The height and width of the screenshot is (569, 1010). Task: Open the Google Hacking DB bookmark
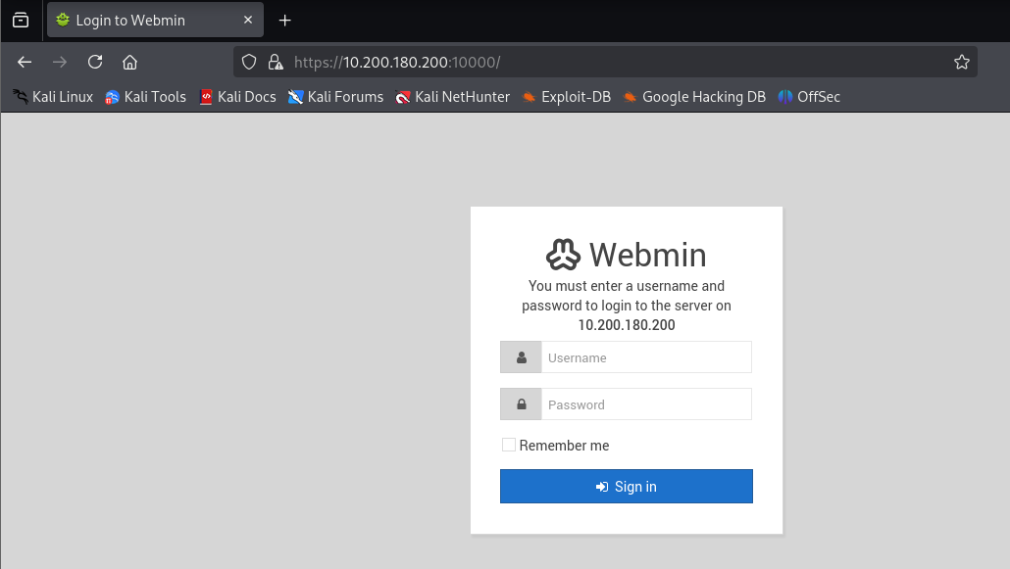(x=693, y=97)
